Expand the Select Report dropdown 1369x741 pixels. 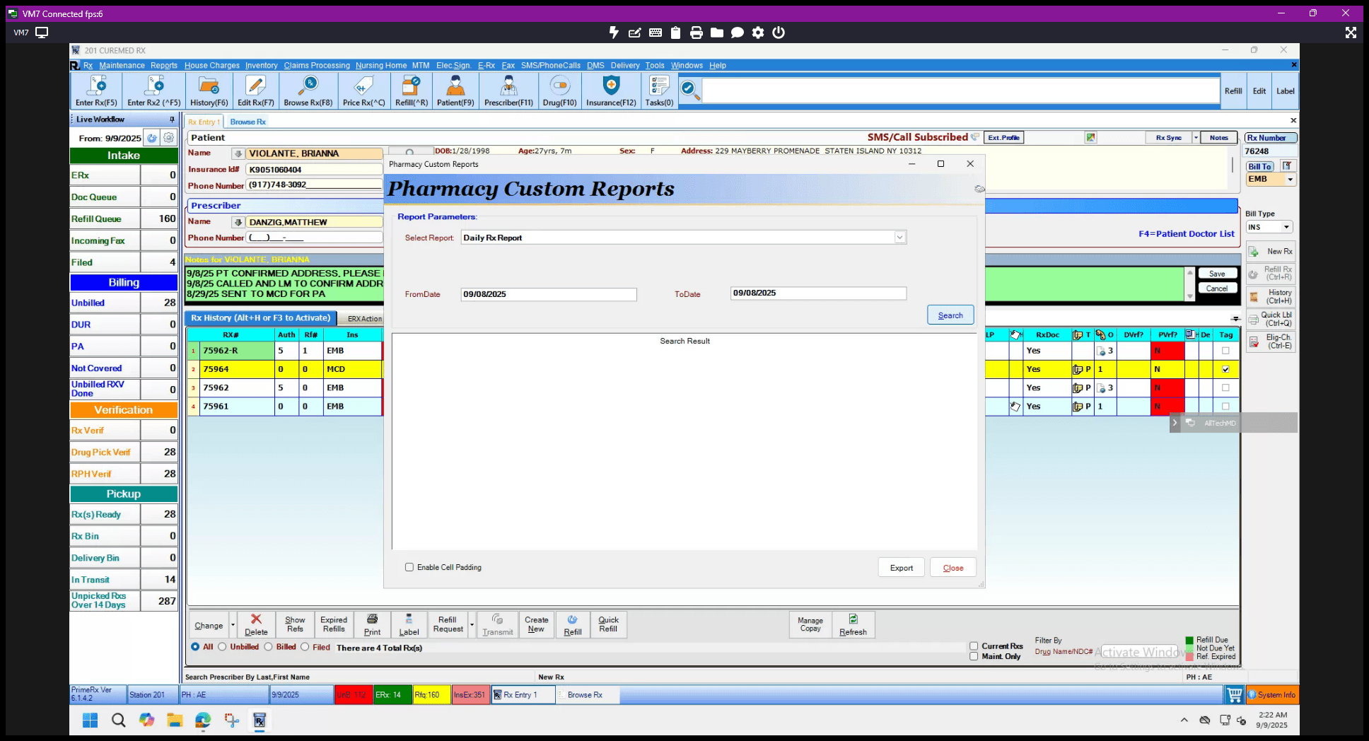click(899, 238)
